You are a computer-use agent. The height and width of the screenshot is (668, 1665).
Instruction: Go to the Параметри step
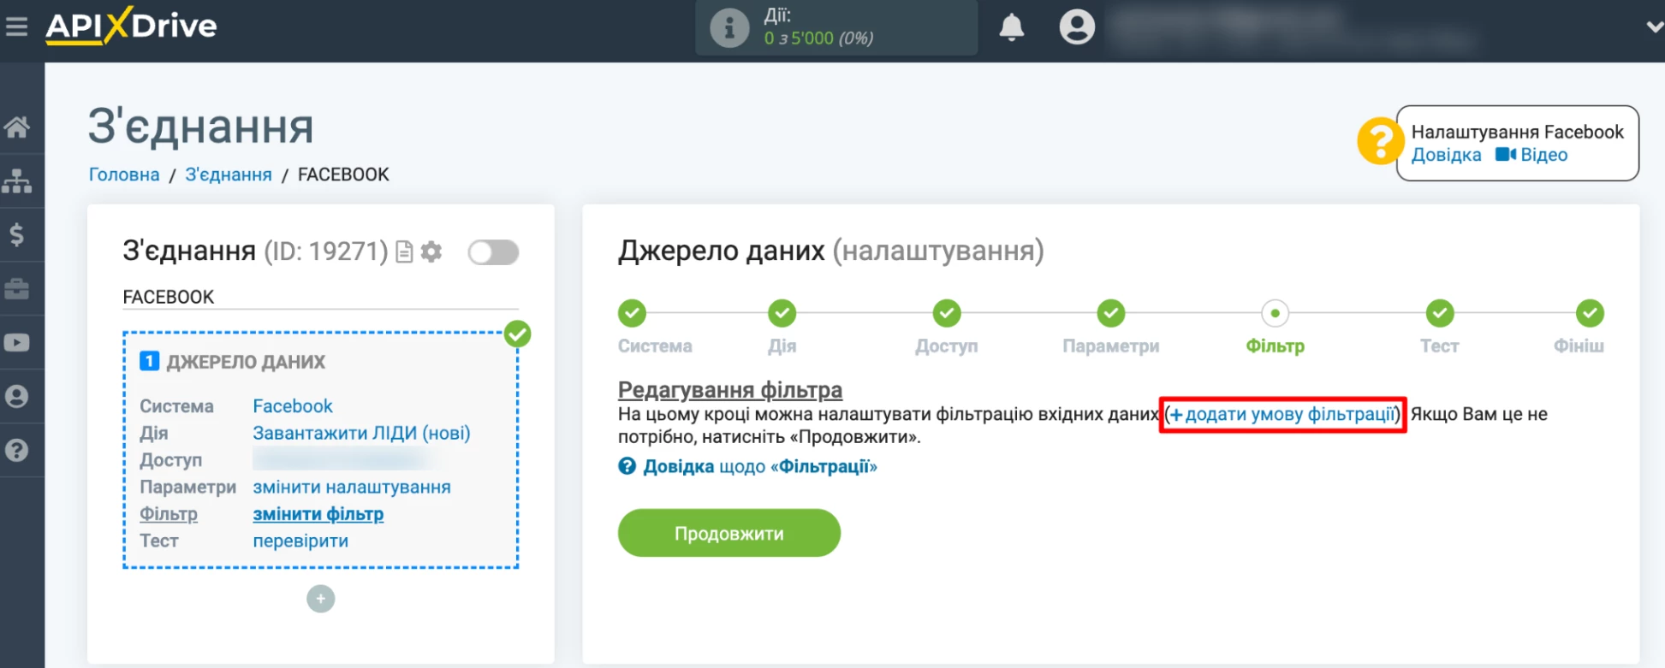coord(1111,314)
